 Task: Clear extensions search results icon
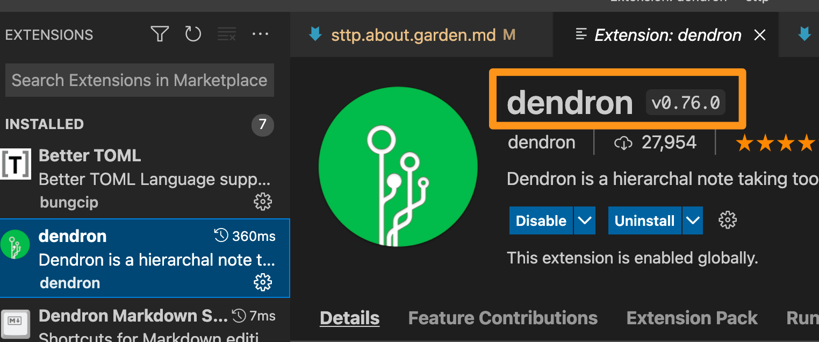pyautogui.click(x=226, y=35)
